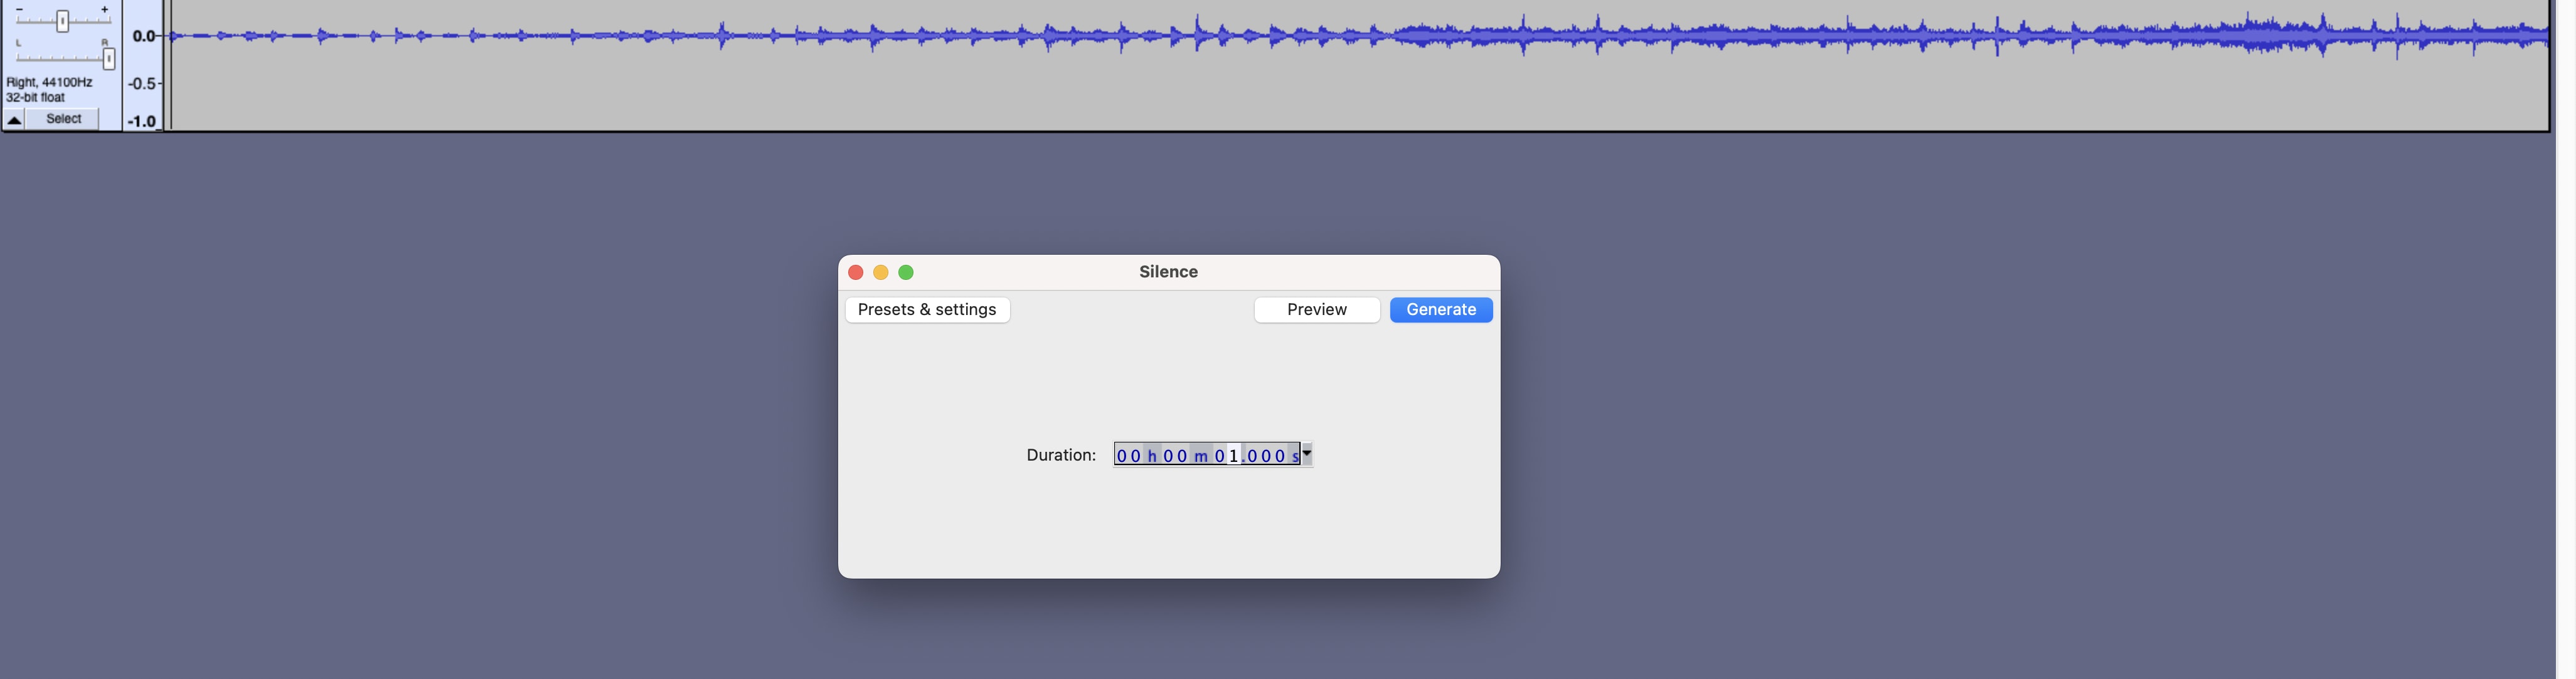Click the Generate button

pyautogui.click(x=1440, y=310)
